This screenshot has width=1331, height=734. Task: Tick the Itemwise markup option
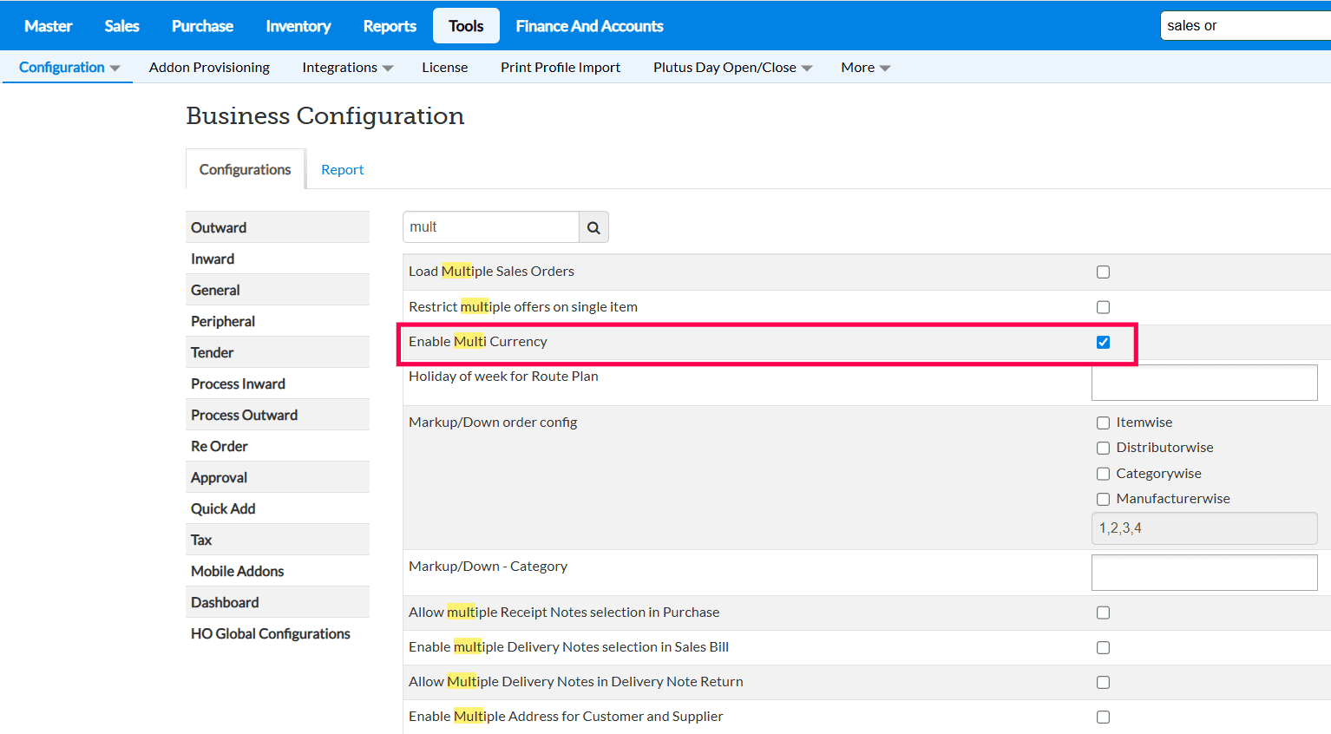(1103, 423)
